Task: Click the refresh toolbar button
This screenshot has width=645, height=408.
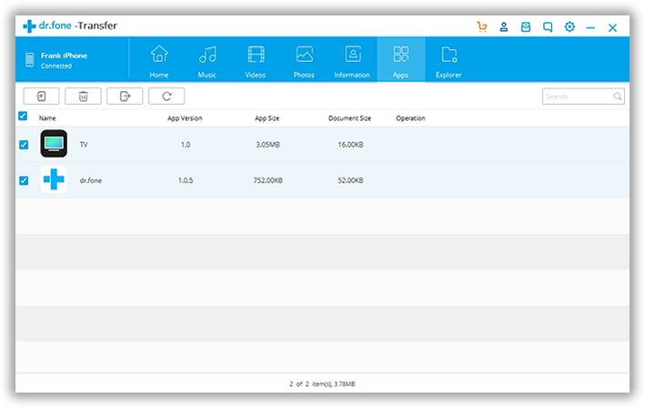Action: click(166, 97)
